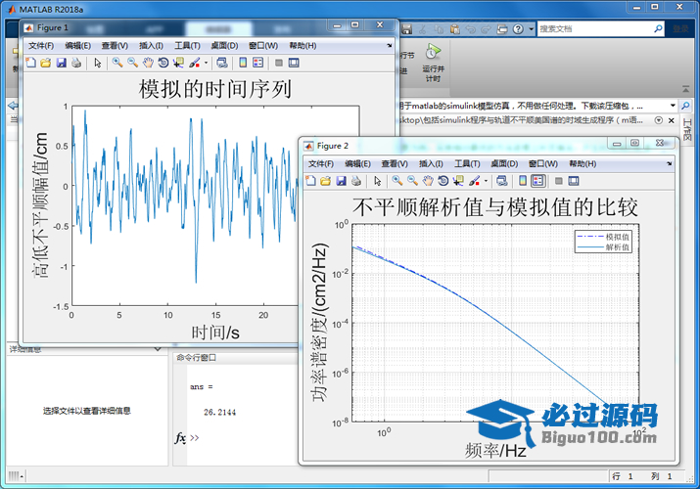Click Link Plot icon in Figure 1

[222, 63]
